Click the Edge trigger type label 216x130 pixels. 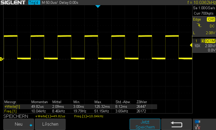[x=197, y=19]
